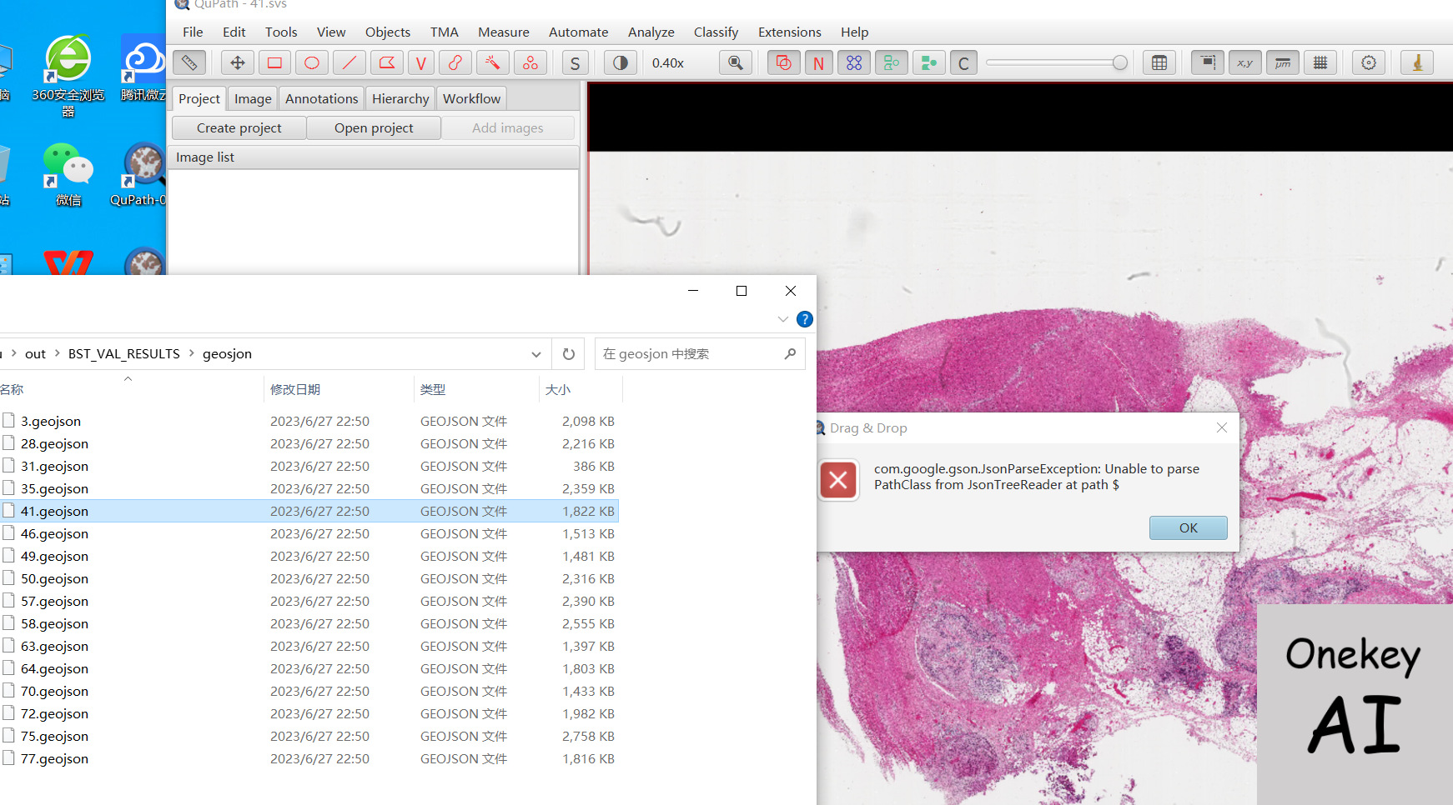Pick the Polygon drawing tool
This screenshot has height=805, width=1453.
point(386,62)
